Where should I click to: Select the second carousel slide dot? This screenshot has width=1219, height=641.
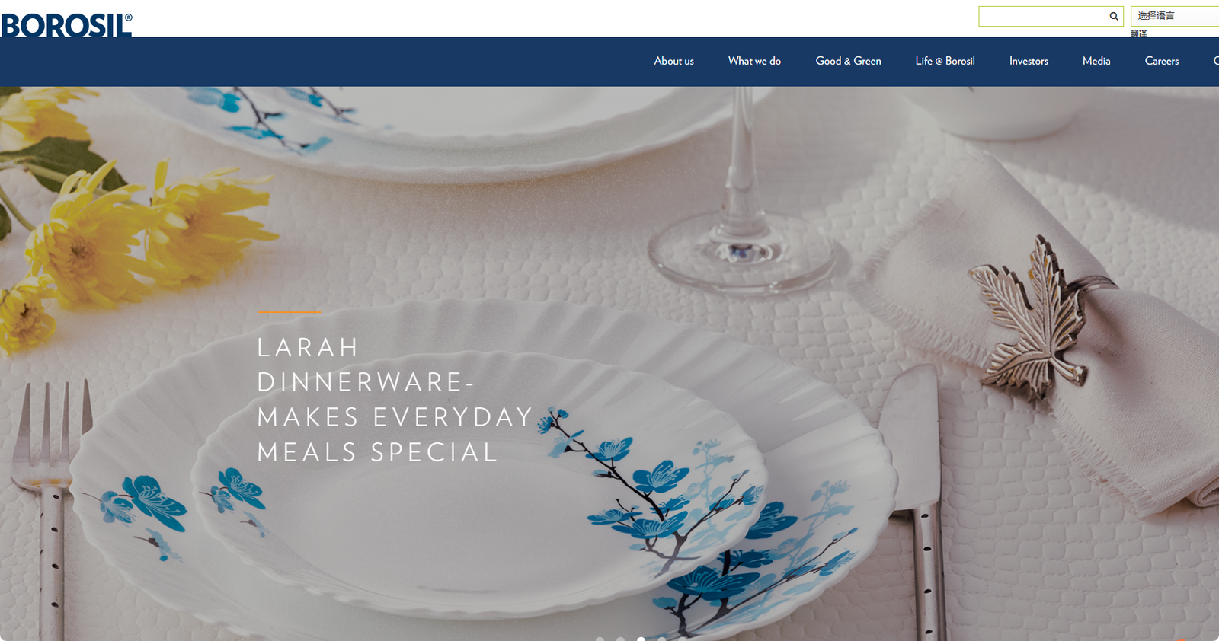621,639
